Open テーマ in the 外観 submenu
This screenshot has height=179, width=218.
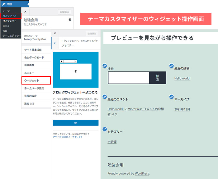[x=6, y=11]
